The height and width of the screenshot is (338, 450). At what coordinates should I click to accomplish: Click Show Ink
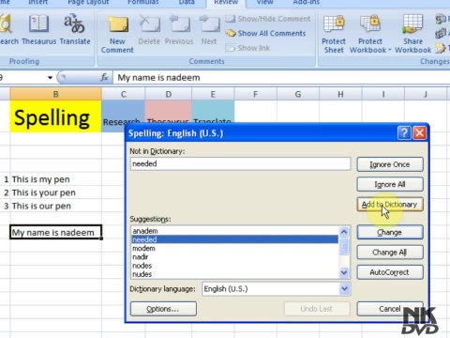247,48
